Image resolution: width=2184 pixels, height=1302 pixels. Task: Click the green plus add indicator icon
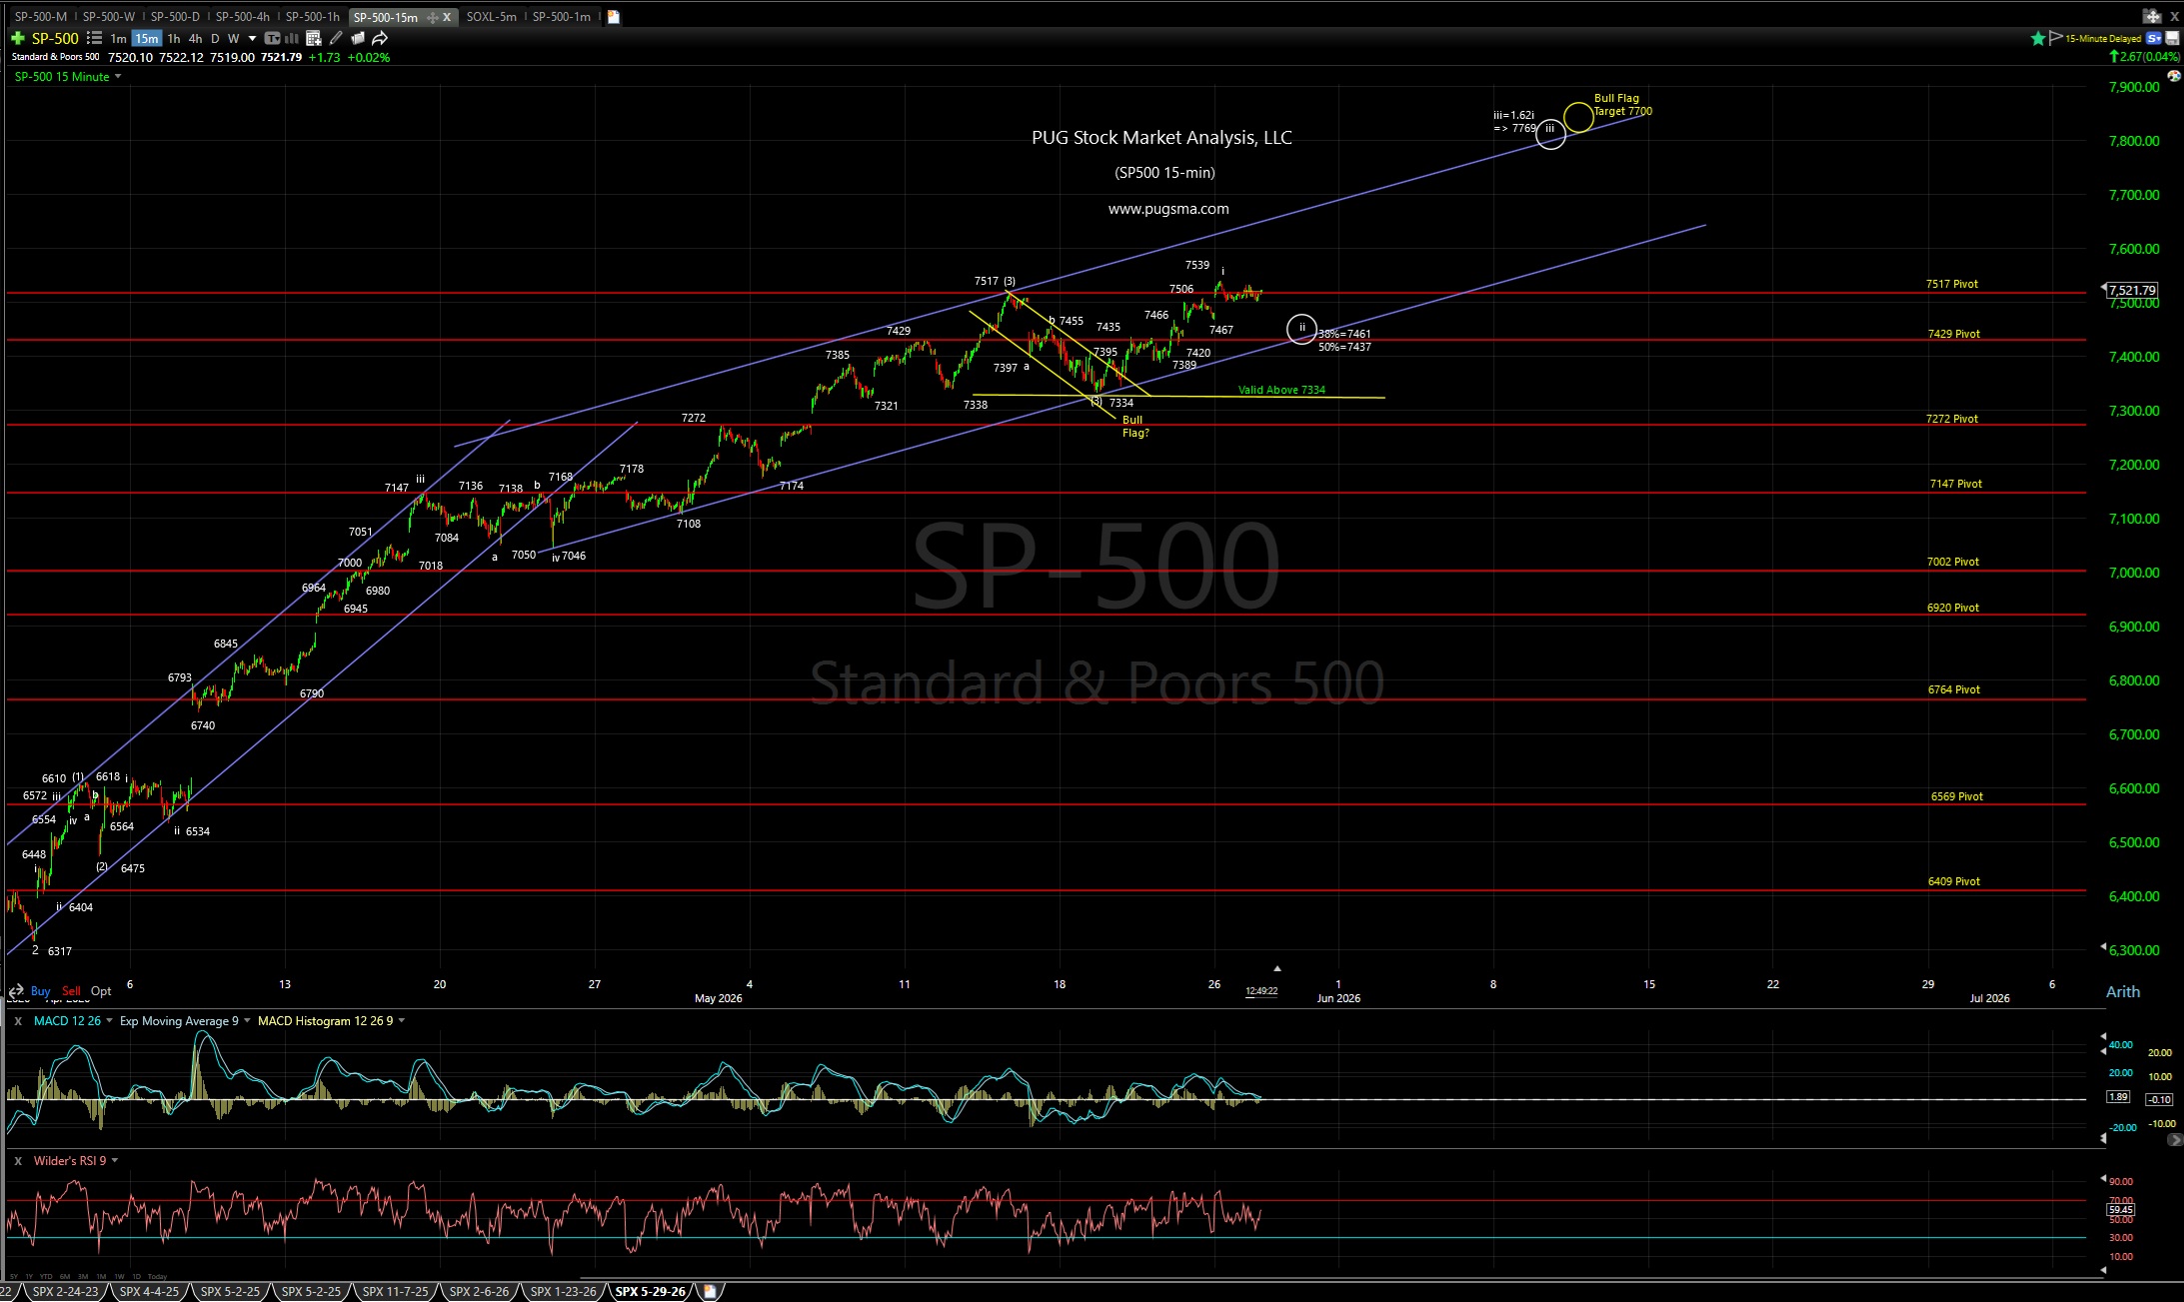(x=17, y=38)
